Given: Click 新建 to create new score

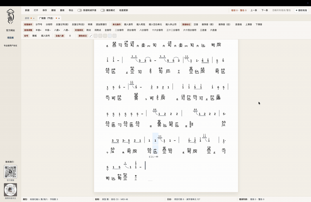Looking at the screenshot, I should click(x=27, y=10).
